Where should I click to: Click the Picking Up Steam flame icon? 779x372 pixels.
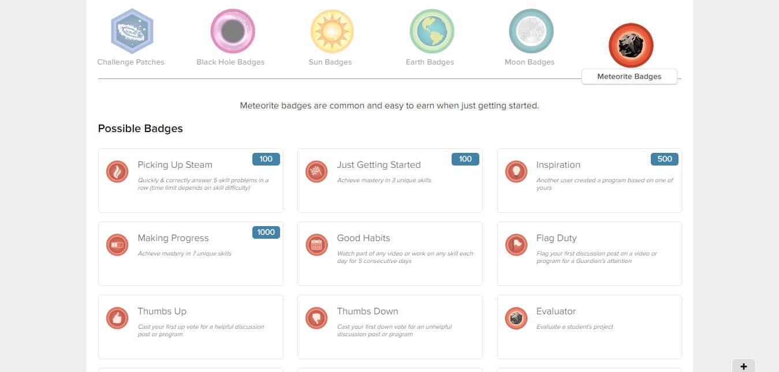pyautogui.click(x=117, y=172)
